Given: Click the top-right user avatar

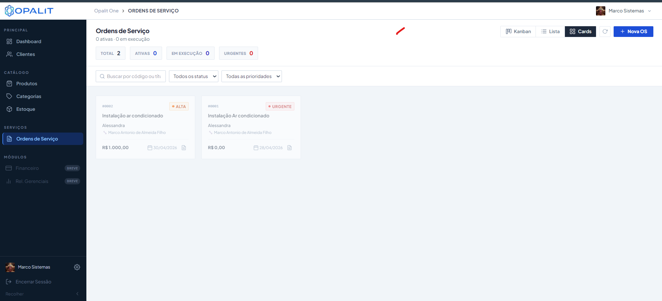Looking at the screenshot, I should pos(600,11).
